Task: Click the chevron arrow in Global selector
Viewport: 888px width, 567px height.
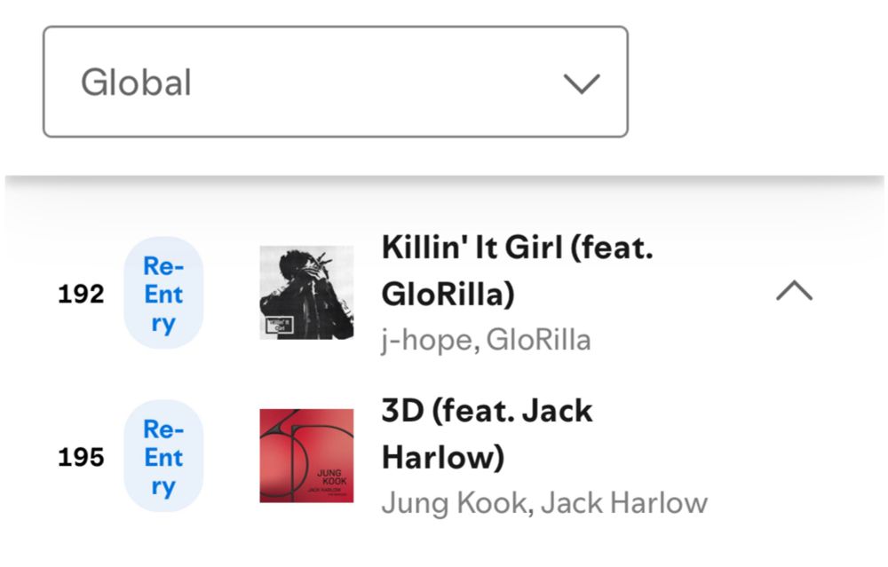Action: (x=582, y=83)
